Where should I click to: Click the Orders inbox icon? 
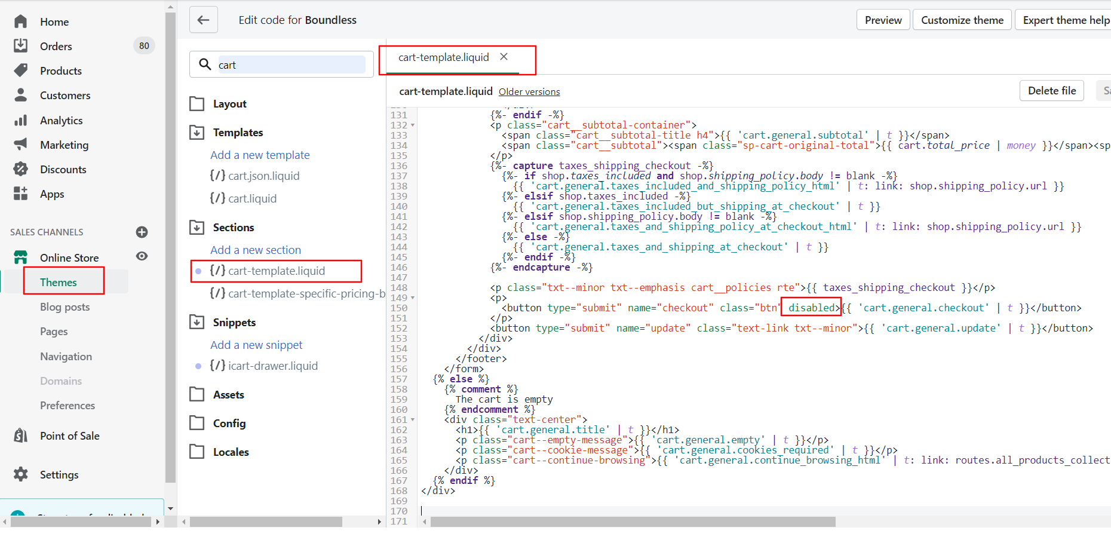coord(21,46)
